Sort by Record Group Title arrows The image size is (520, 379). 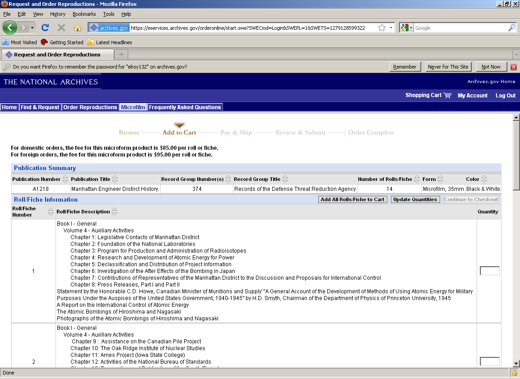click(285, 179)
